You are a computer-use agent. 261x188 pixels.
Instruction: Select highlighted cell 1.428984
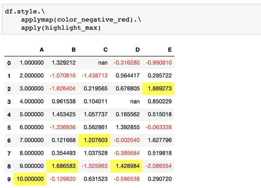pyautogui.click(x=126, y=166)
